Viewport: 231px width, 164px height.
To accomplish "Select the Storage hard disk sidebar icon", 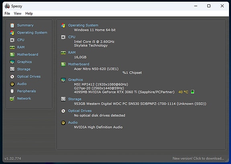I will pyautogui.click(x=12, y=69).
